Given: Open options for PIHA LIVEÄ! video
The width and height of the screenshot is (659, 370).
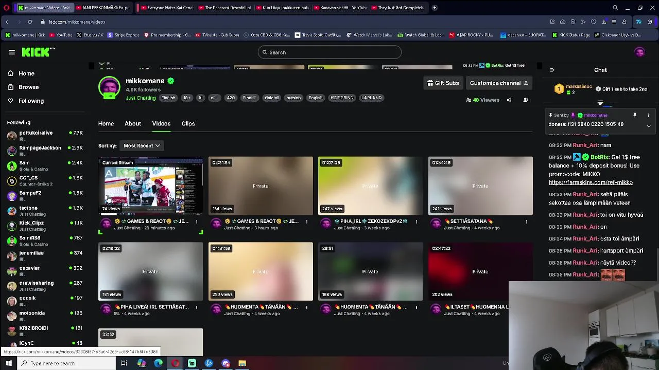Looking at the screenshot, I should point(197,307).
